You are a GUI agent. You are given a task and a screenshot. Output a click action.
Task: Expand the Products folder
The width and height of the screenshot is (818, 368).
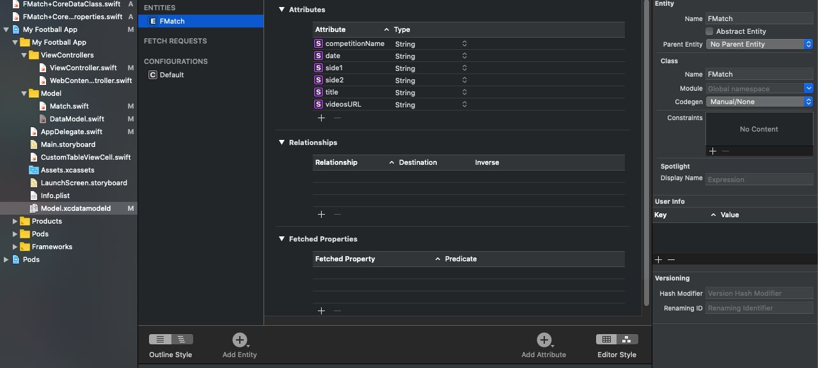[15, 221]
